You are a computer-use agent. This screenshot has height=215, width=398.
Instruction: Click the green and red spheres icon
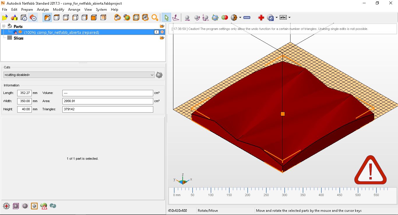pyautogui.click(x=224, y=17)
